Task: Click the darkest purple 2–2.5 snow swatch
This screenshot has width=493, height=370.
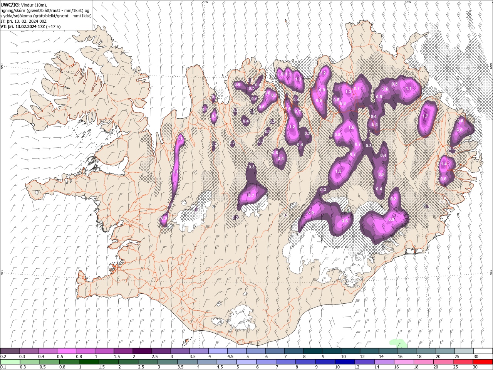Action: pyautogui.click(x=142, y=351)
